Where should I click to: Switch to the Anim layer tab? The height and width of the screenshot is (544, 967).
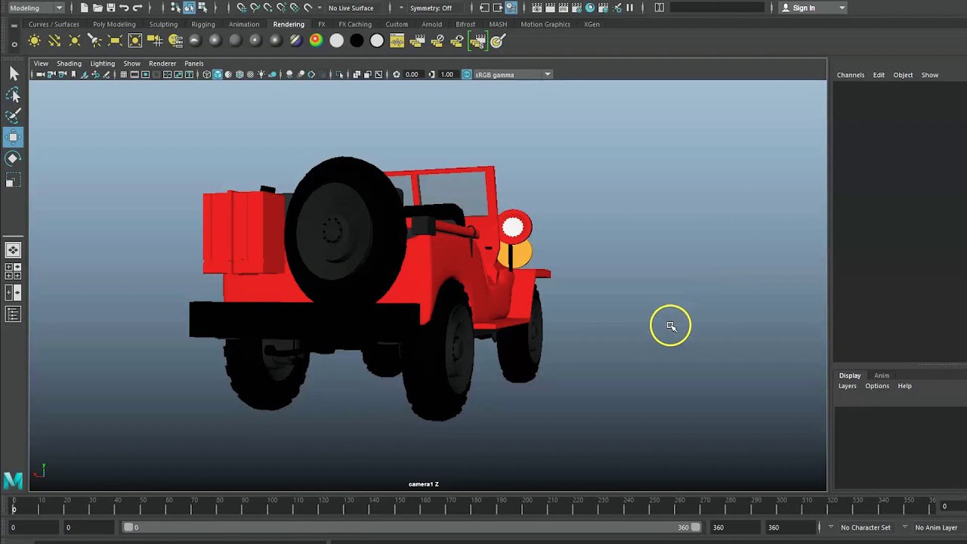(881, 376)
